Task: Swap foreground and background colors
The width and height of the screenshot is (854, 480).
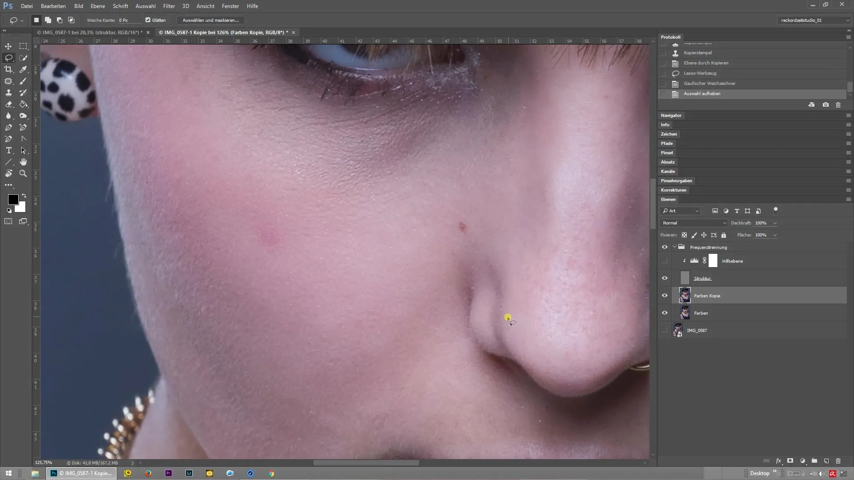Action: point(24,196)
